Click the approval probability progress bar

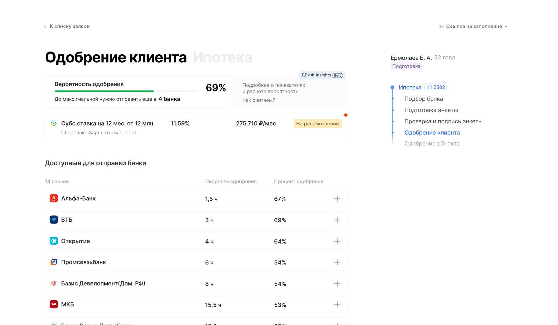click(126, 91)
